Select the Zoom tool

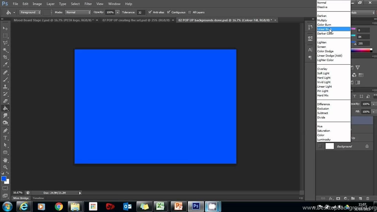point(5,167)
